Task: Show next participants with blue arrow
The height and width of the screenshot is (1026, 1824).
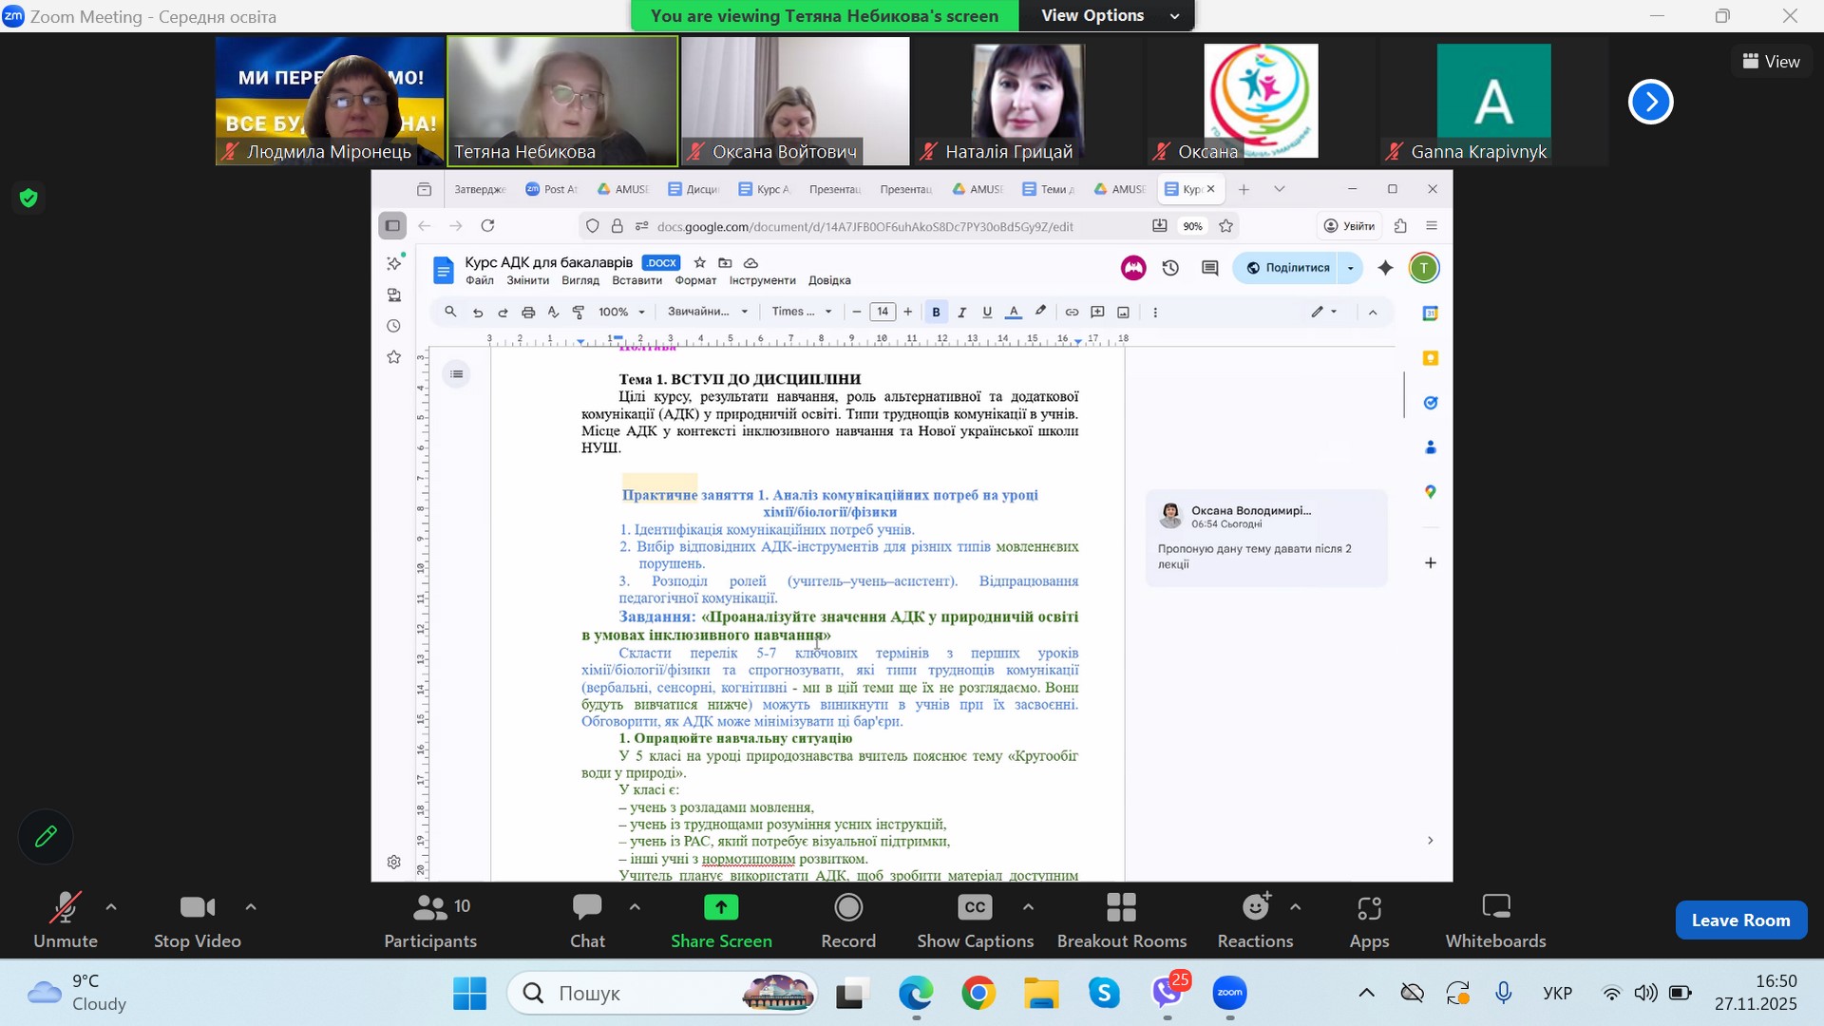Action: [1650, 102]
